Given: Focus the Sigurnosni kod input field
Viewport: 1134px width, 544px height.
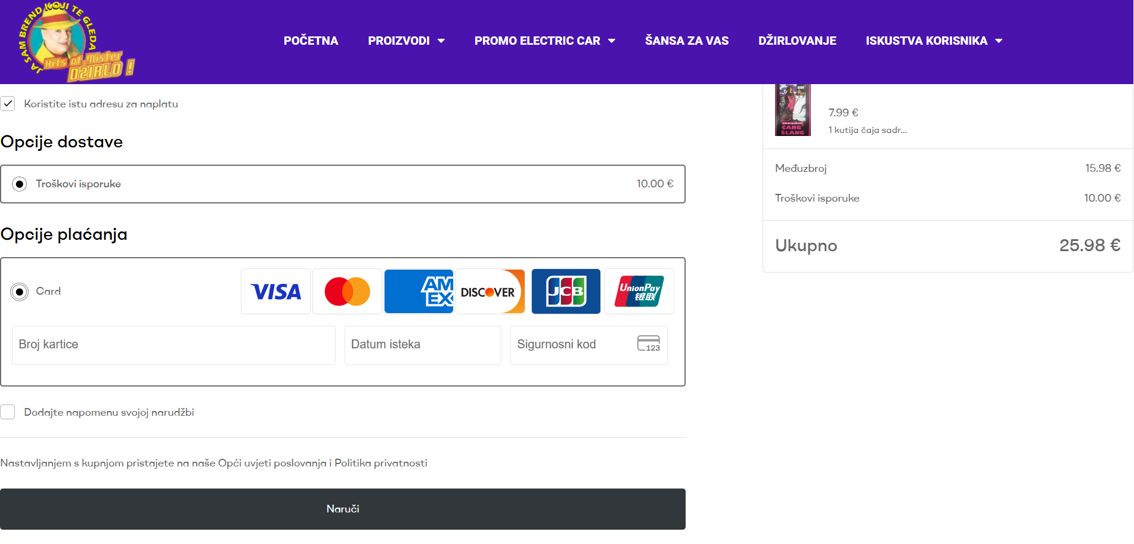Looking at the screenshot, I should (x=588, y=345).
